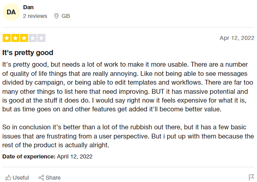Click the first yellow star
The height and width of the screenshot is (182, 257).
(6, 38)
